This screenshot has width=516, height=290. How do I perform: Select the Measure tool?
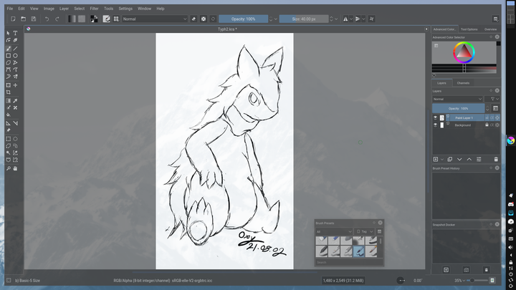point(15,123)
